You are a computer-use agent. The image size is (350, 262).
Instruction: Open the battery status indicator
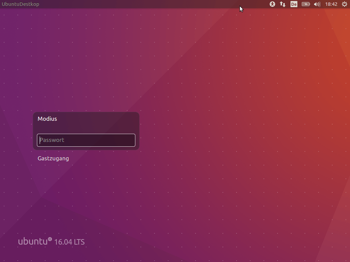306,4
